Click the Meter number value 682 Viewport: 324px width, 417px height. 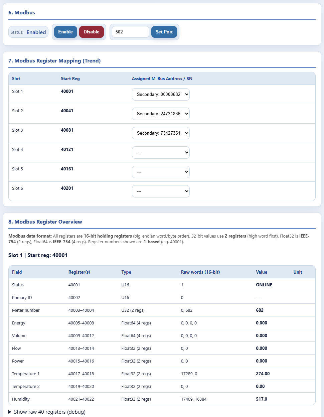(260, 310)
